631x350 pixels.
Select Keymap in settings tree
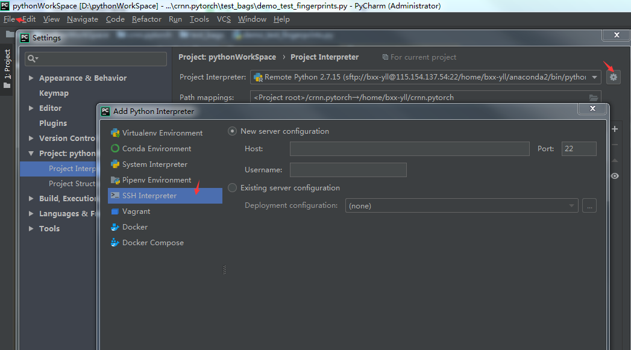(54, 93)
